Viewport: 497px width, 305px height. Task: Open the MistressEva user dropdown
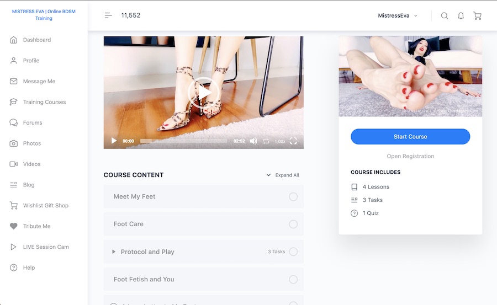[398, 15]
